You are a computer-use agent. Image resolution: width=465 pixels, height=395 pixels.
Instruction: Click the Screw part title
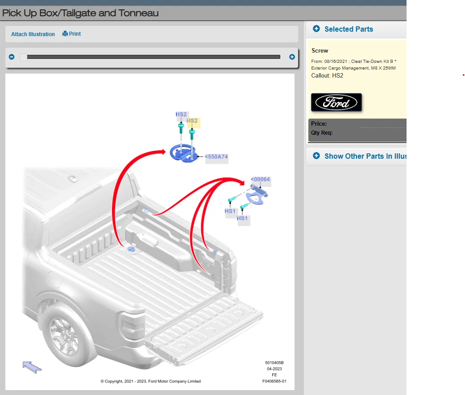pyautogui.click(x=320, y=51)
